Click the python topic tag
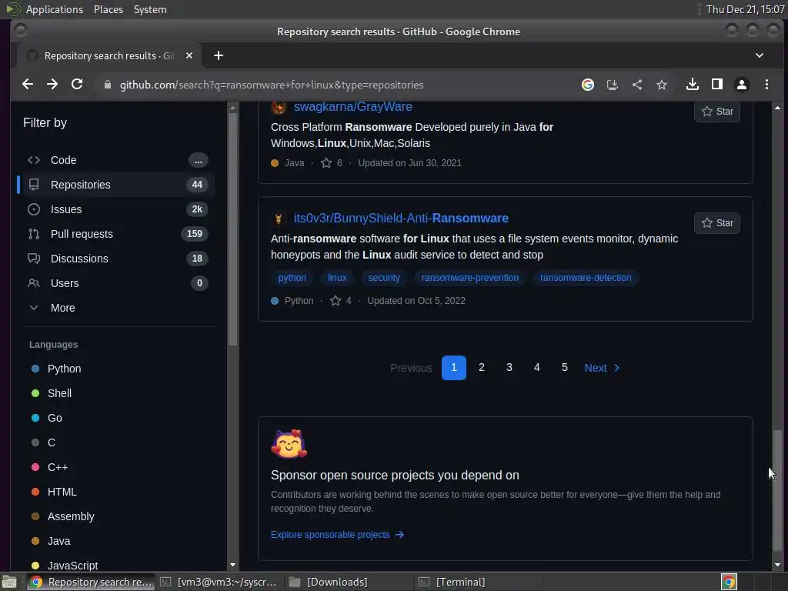The image size is (788, 591). click(292, 277)
